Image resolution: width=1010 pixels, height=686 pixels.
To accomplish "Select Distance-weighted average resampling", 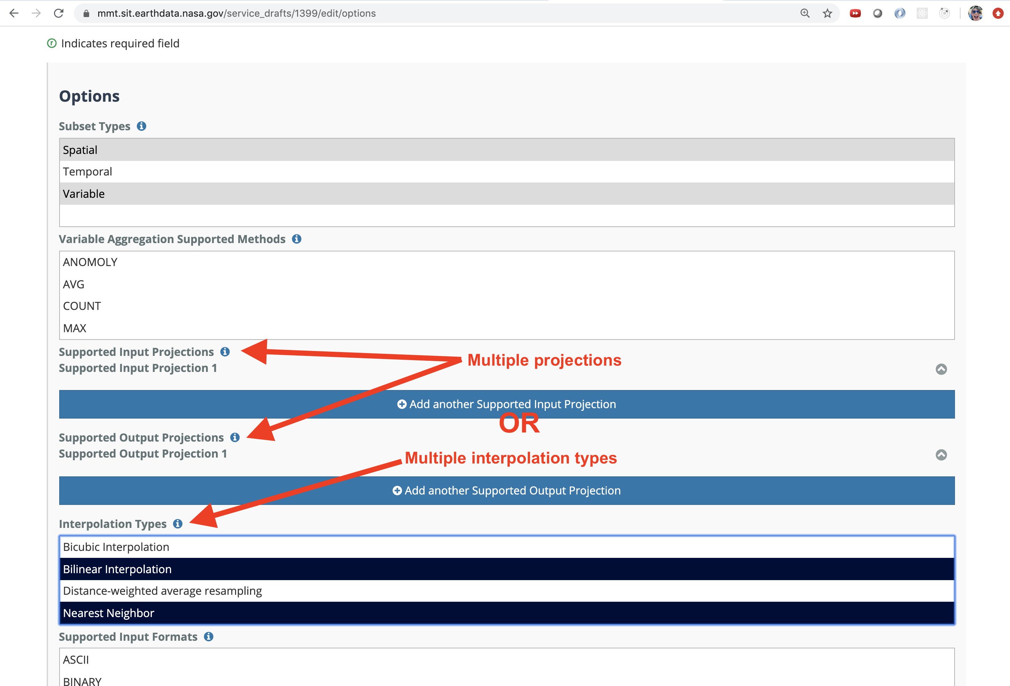I will tap(507, 591).
